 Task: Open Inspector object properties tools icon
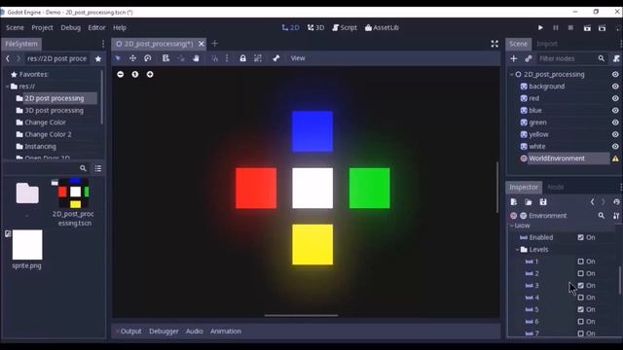(x=616, y=216)
